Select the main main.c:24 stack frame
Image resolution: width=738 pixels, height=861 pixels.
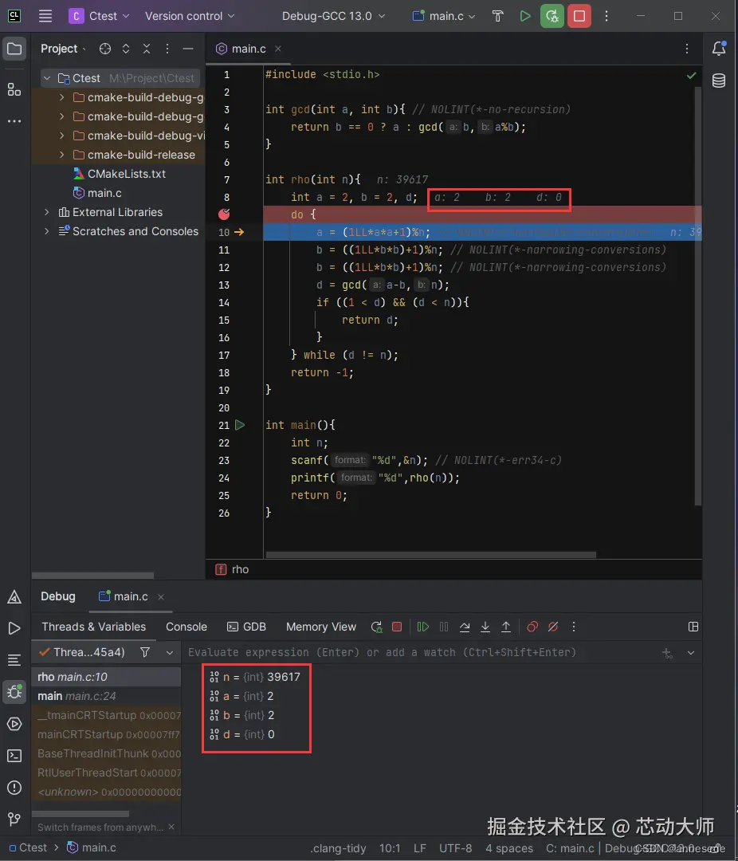click(x=106, y=696)
